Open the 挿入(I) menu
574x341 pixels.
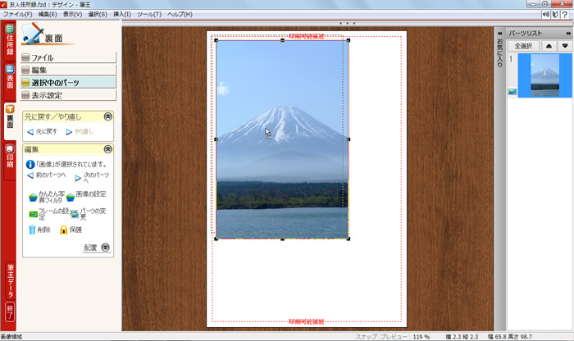coord(121,15)
